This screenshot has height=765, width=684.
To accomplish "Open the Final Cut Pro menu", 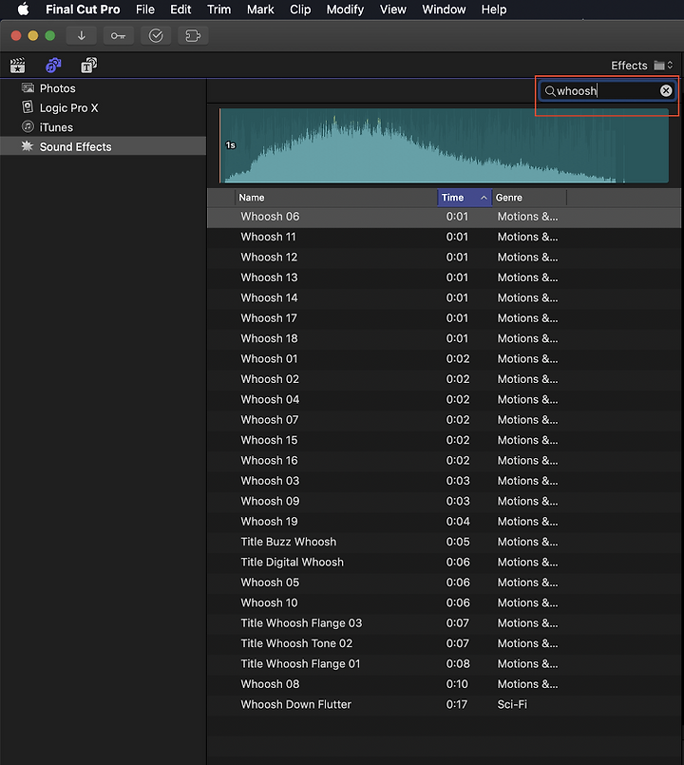I will 83,10.
